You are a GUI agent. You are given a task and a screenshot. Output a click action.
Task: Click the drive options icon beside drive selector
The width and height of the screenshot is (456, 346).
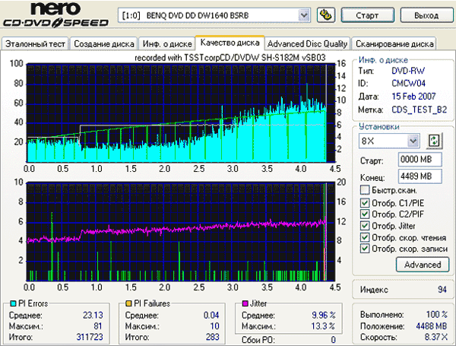pyautogui.click(x=325, y=14)
